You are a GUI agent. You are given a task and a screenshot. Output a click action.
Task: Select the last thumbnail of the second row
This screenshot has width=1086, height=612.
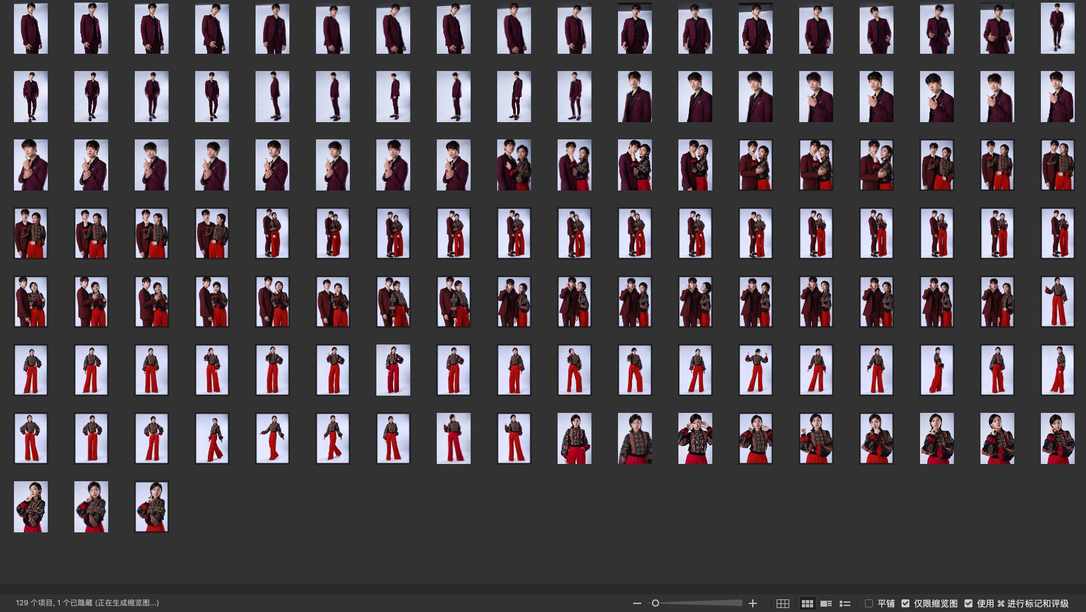(1057, 97)
